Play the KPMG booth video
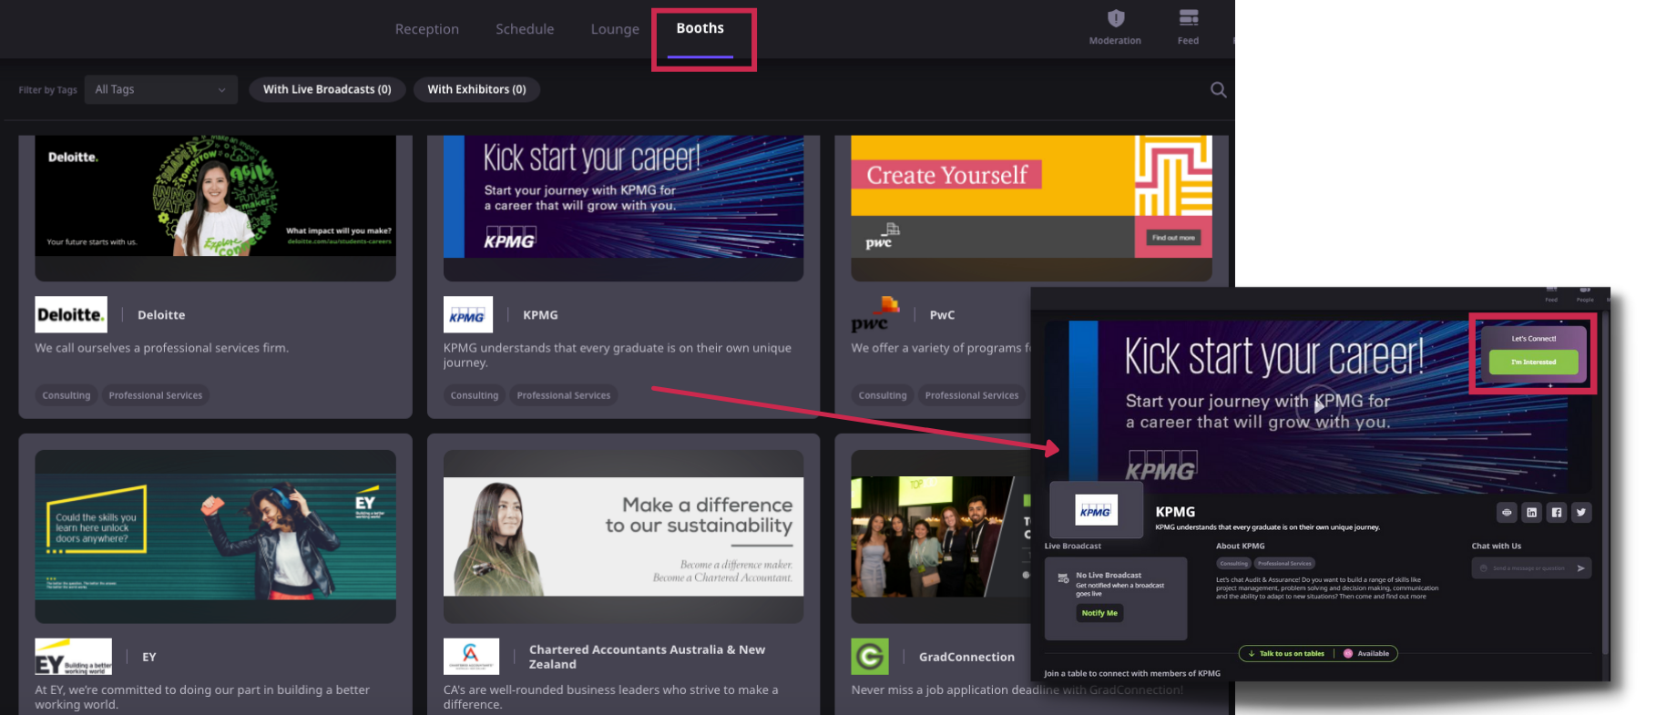1656x715 pixels. point(1318,406)
